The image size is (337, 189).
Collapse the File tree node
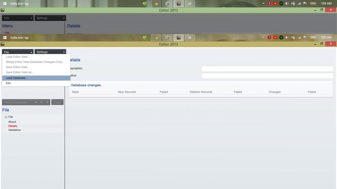click(x=6, y=117)
